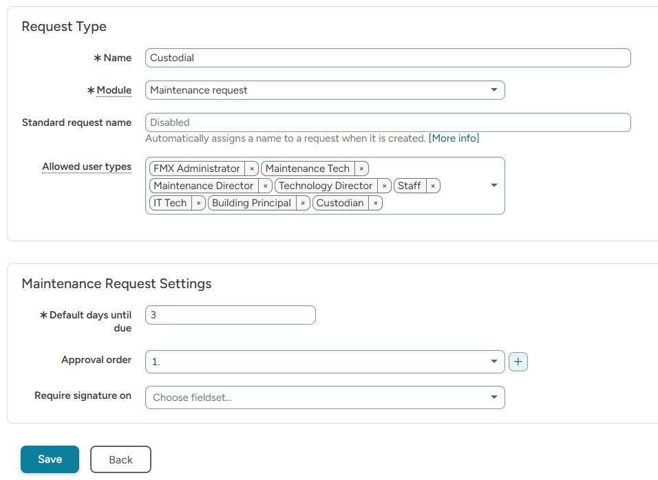Image resolution: width=658 pixels, height=480 pixels.
Task: Open the More info link
Action: coord(454,138)
